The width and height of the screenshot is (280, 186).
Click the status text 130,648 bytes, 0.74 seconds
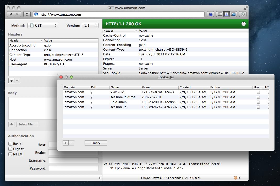170,178
